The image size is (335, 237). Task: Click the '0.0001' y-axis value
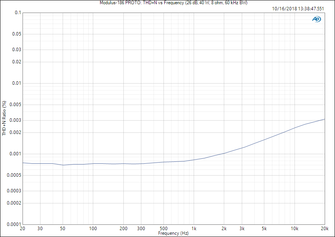[15, 224]
